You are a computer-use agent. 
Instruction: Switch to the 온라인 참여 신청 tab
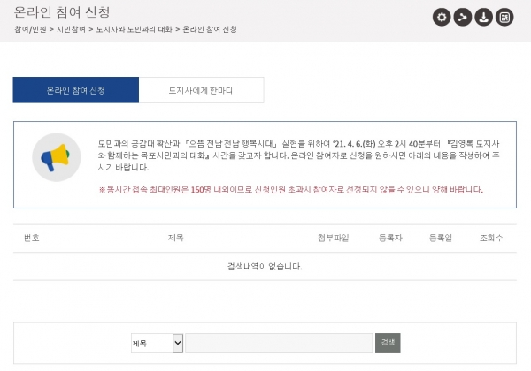click(x=75, y=90)
